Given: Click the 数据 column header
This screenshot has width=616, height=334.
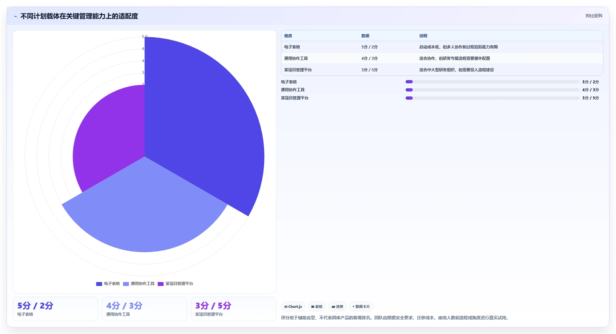Looking at the screenshot, I should [x=365, y=36].
